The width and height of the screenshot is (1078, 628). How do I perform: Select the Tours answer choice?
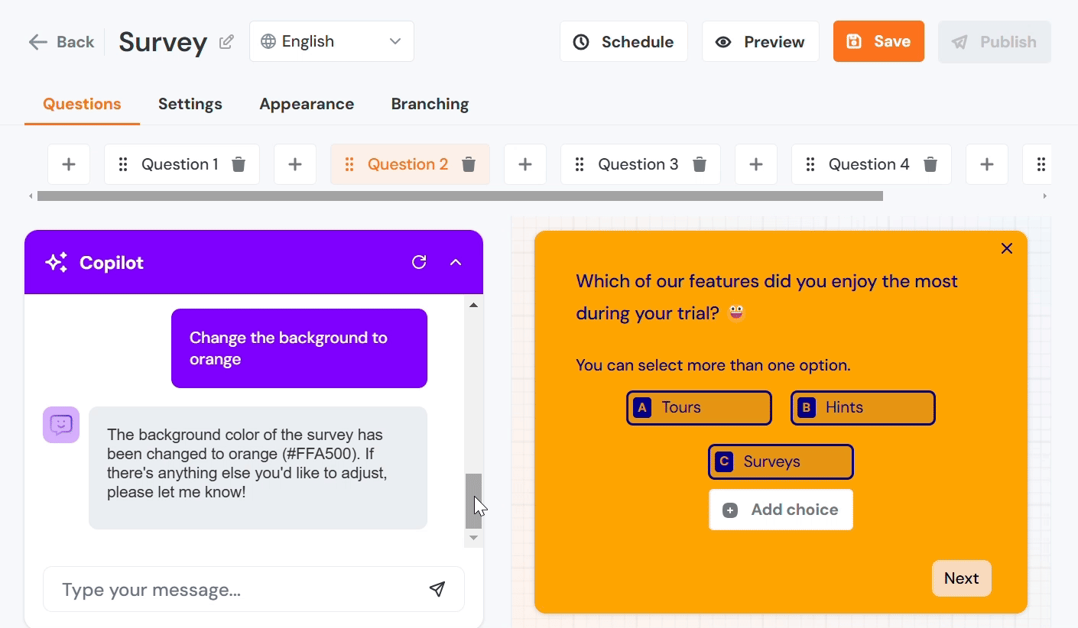pos(699,408)
